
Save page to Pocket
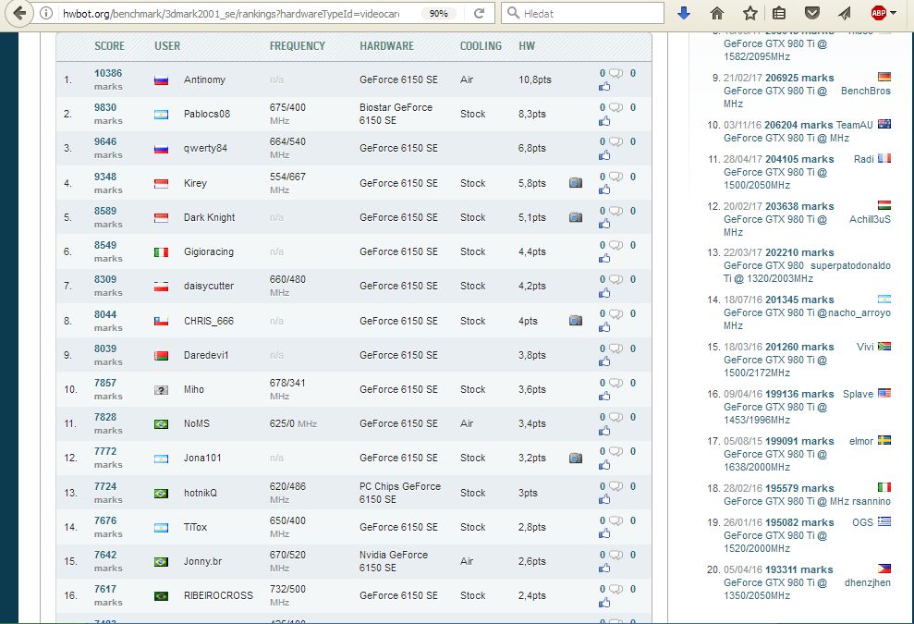pyautogui.click(x=811, y=14)
